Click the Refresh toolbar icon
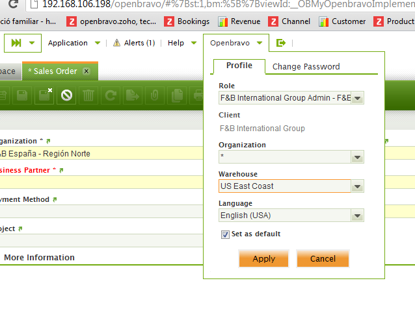The width and height of the screenshot is (415, 309). click(x=111, y=95)
